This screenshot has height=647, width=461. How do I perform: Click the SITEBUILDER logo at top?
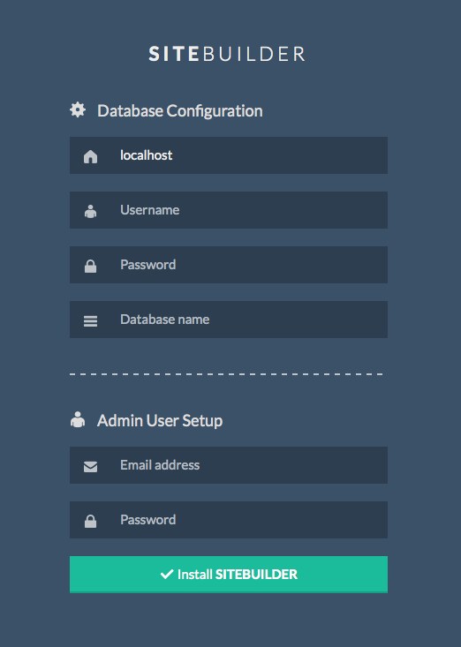tap(227, 54)
